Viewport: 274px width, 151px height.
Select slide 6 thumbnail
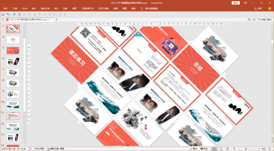[13, 62]
